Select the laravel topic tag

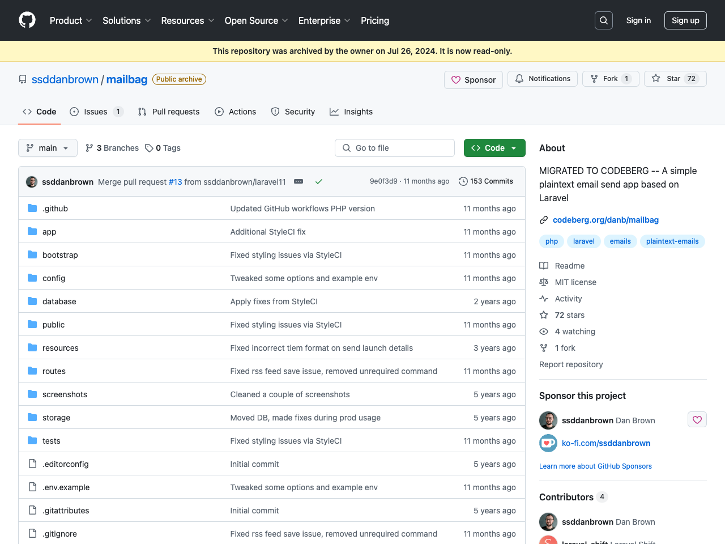[584, 241]
